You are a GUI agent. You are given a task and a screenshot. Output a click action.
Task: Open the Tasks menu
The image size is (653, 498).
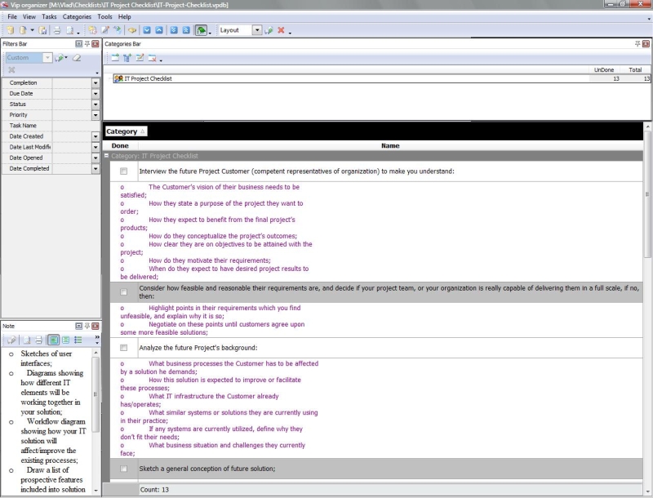[x=49, y=16]
